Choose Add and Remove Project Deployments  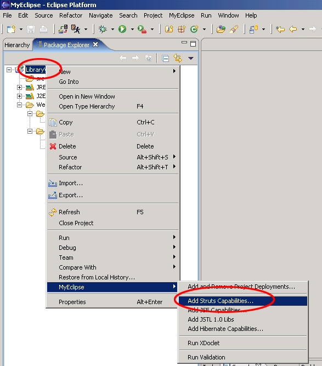click(x=243, y=287)
